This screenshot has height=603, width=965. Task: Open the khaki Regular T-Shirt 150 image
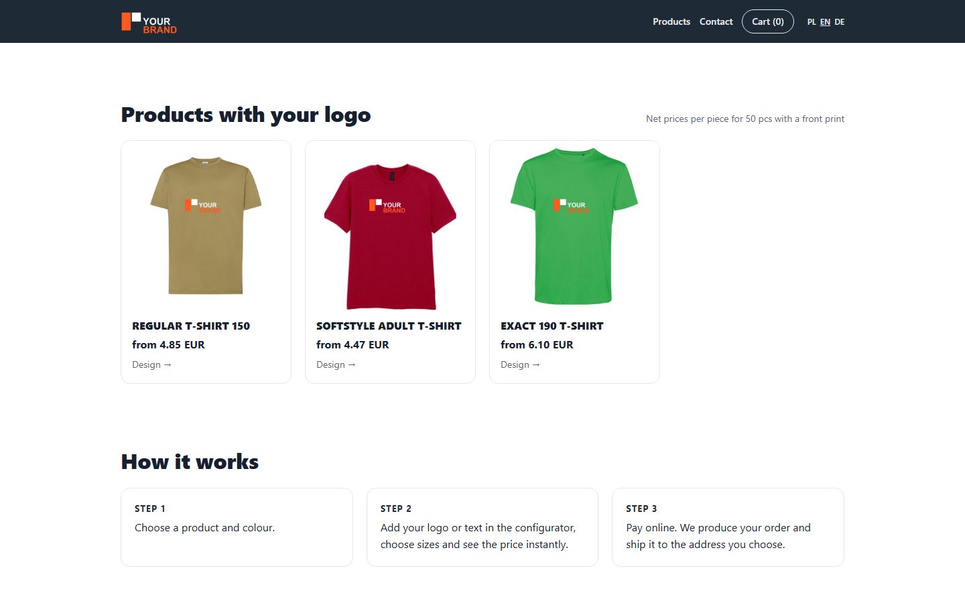[206, 225]
